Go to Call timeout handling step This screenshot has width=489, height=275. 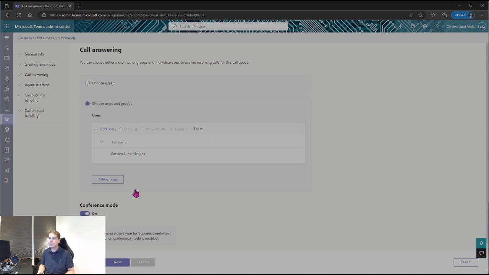34,113
